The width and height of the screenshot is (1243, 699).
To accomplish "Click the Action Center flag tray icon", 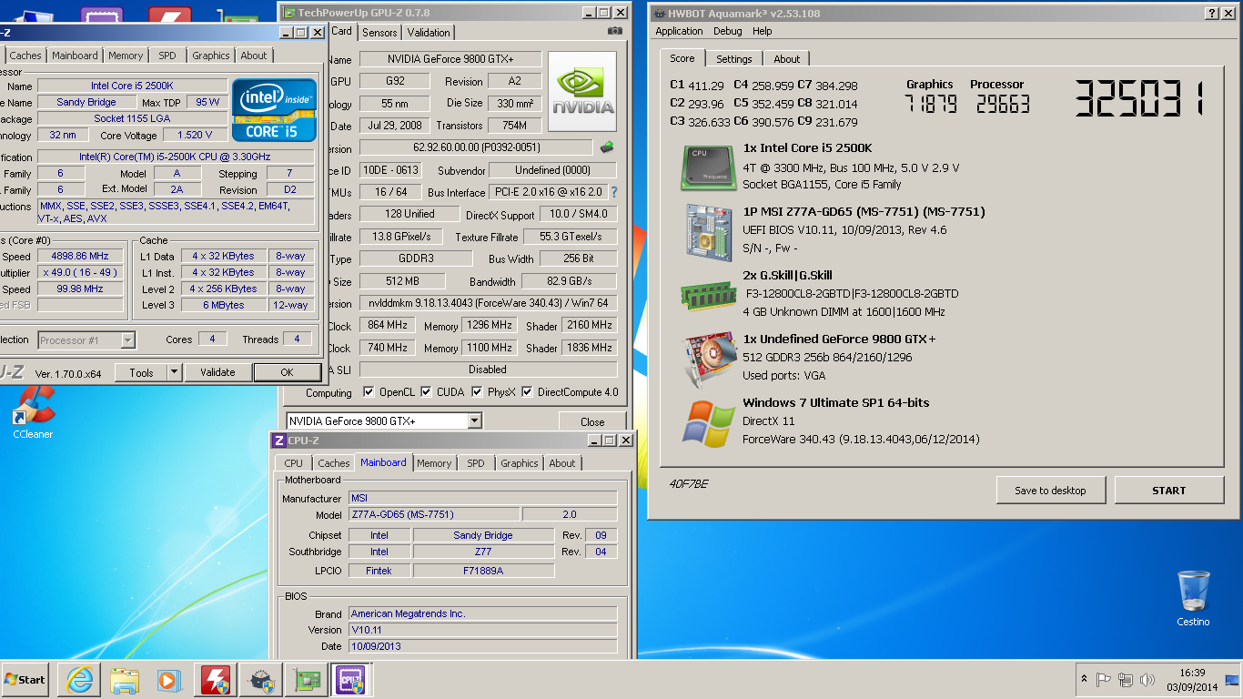I will (x=1104, y=679).
